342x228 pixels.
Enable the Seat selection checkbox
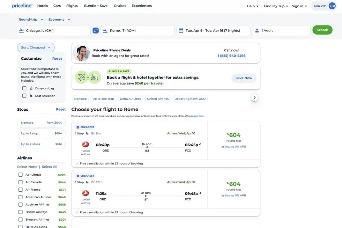pos(24,96)
